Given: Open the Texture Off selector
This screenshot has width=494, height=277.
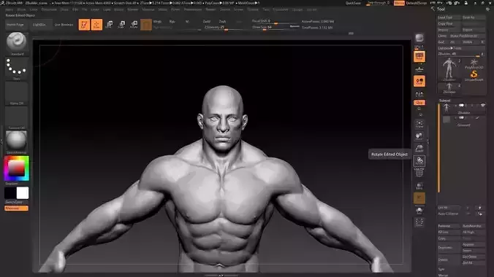Looking at the screenshot, I should click(x=16, y=118).
